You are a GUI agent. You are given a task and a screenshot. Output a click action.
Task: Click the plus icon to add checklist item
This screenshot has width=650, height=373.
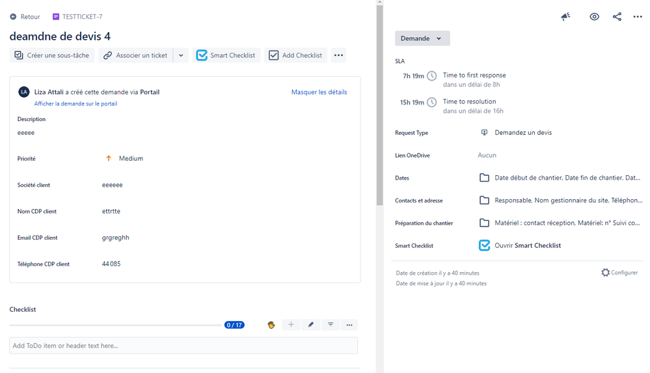(x=291, y=325)
